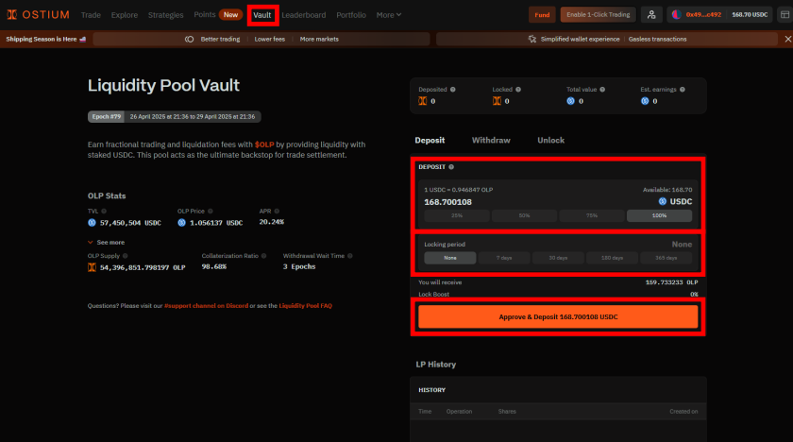
Task: Set deposit amount to 75%
Action: [x=592, y=215]
